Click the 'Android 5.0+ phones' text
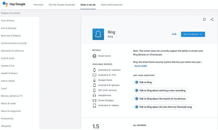Image resolution: width=218 pixels, height=130 pixels. coord(109,85)
